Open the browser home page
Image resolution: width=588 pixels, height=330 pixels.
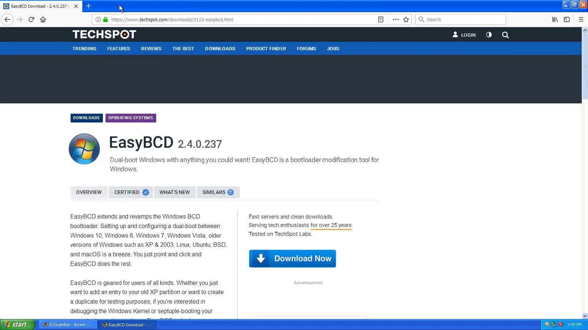pyautogui.click(x=43, y=19)
